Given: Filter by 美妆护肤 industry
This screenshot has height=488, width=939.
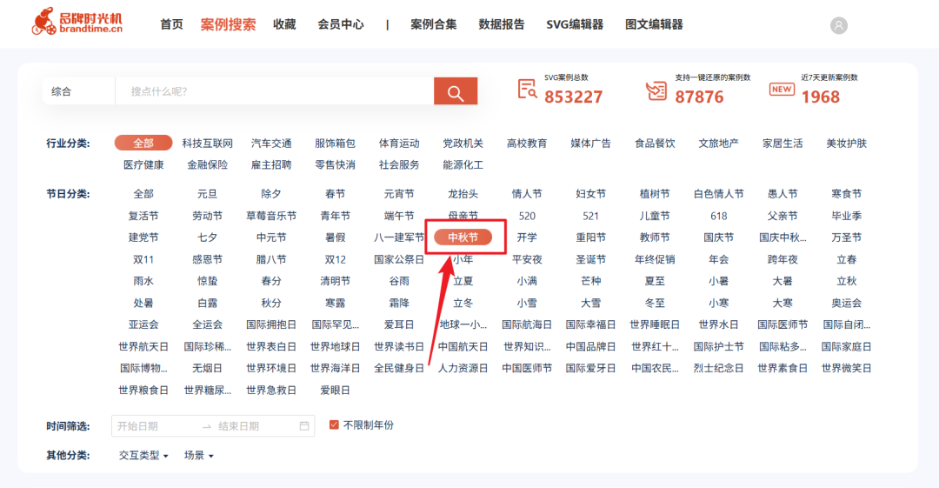Looking at the screenshot, I should (846, 144).
